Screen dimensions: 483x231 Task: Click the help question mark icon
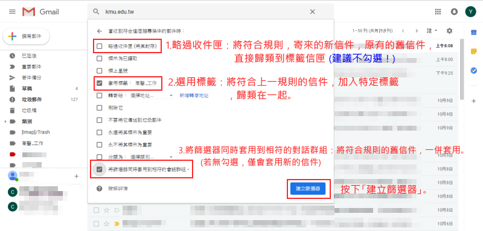(x=99, y=189)
